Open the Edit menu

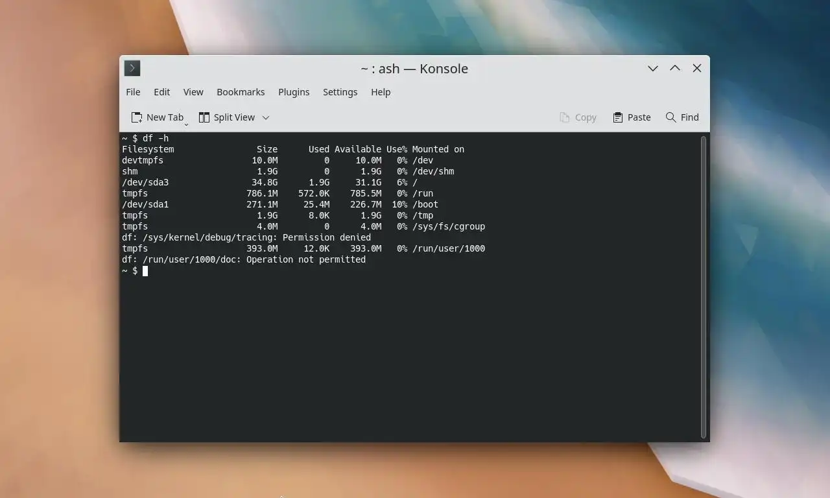[161, 92]
